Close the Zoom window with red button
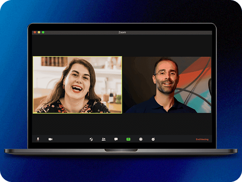The image size is (242, 182). pyautogui.click(x=35, y=32)
